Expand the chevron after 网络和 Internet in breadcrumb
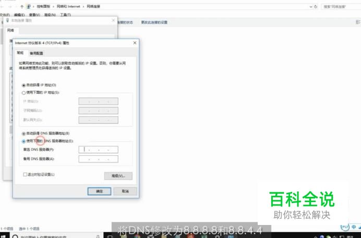The height and width of the screenshot is (238, 361). [x=83, y=7]
